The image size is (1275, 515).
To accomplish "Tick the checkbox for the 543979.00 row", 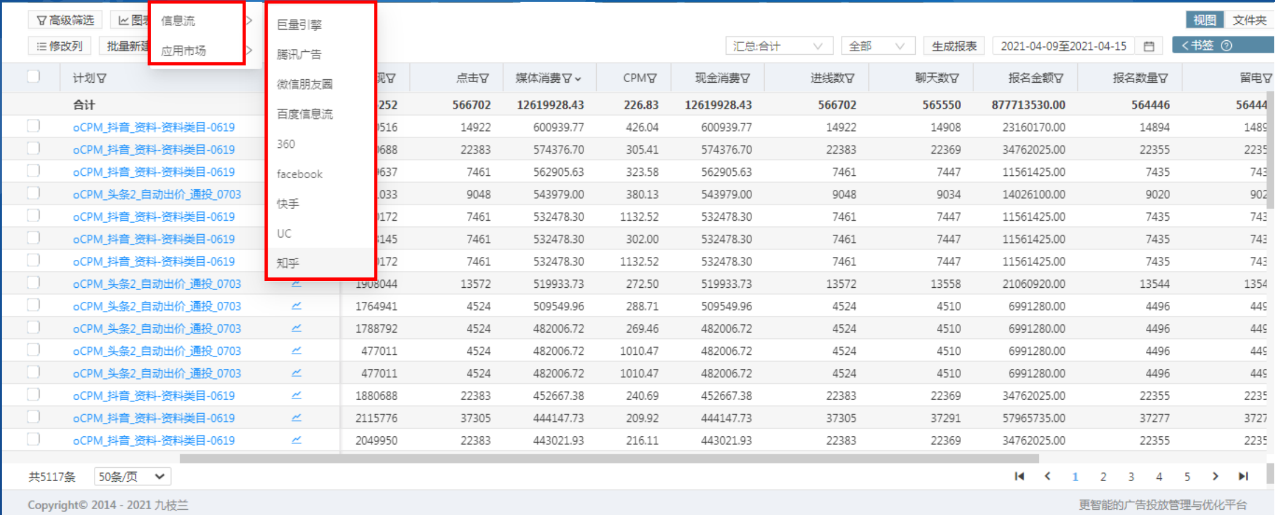I will 33,193.
